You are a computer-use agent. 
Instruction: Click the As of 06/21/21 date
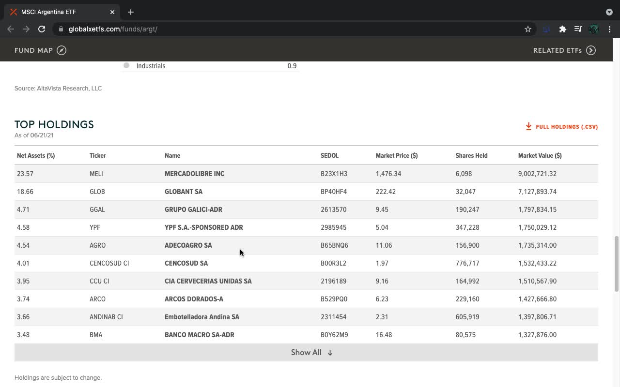click(34, 135)
